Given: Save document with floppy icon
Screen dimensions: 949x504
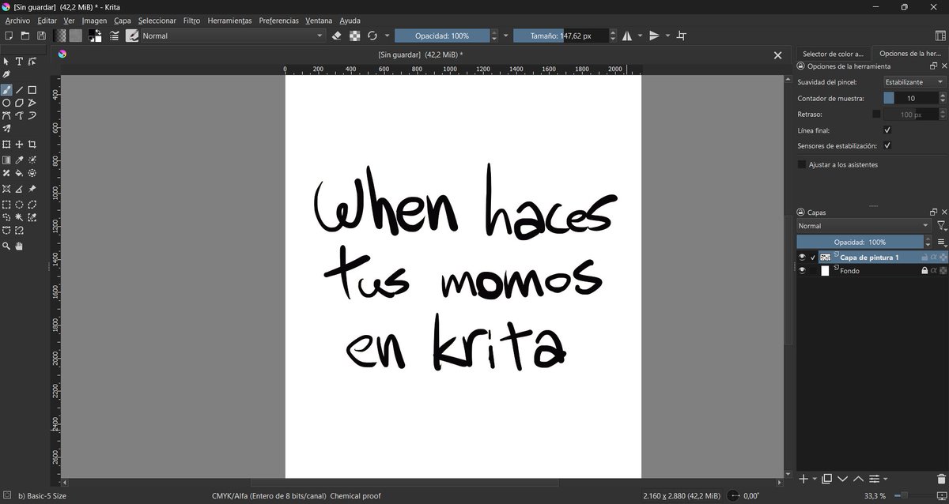Looking at the screenshot, I should click(41, 36).
